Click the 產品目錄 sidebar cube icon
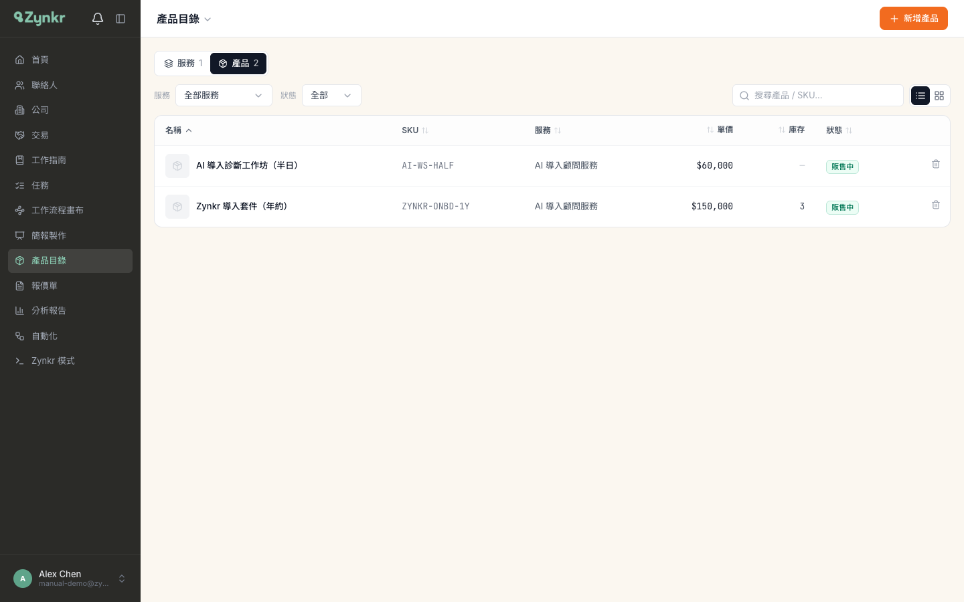 [20, 260]
